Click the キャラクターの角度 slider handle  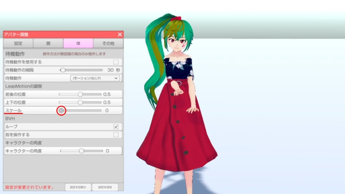tap(82, 151)
